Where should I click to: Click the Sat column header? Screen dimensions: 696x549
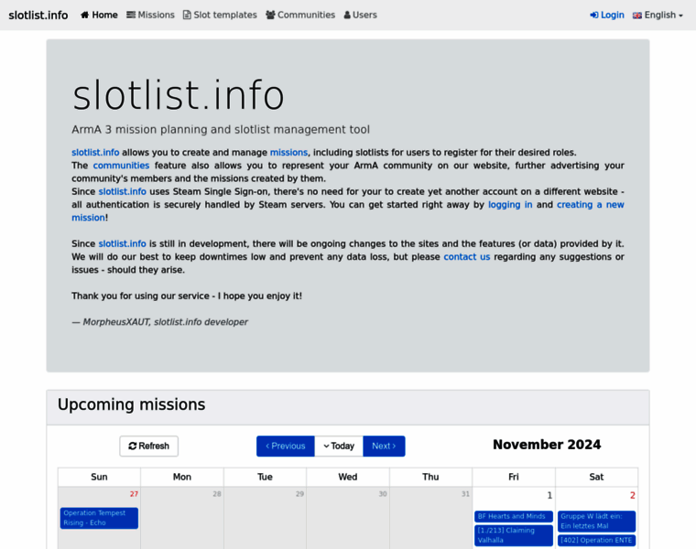click(x=596, y=477)
